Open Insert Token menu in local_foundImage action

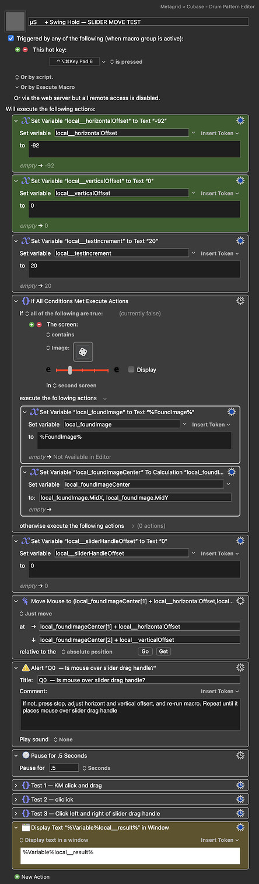(x=211, y=425)
